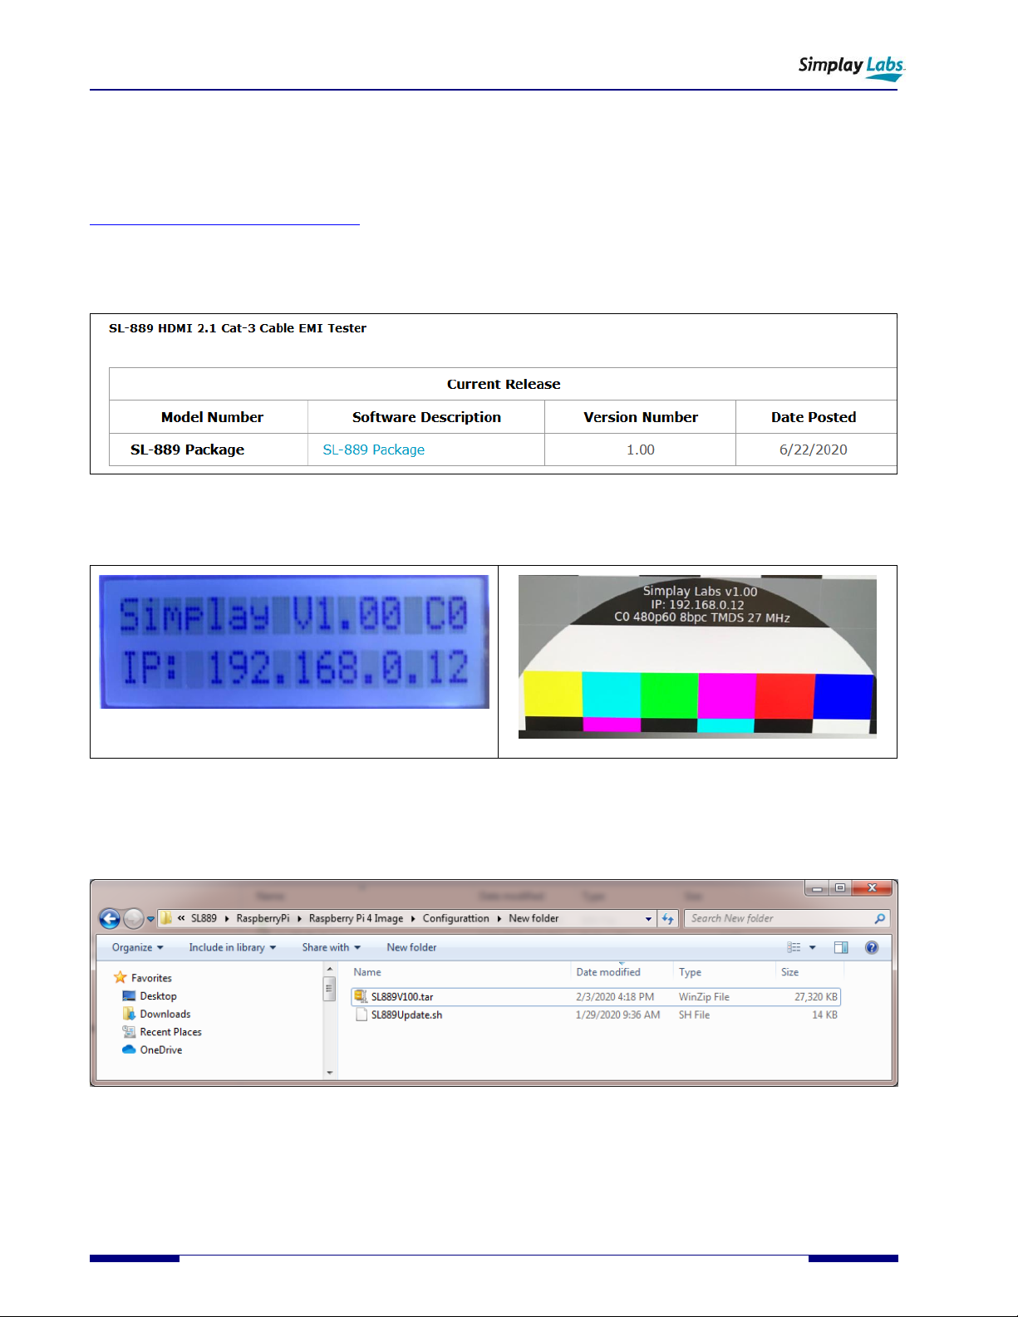
Task: Select OneDrive in the navigation pane
Action: [160, 1050]
